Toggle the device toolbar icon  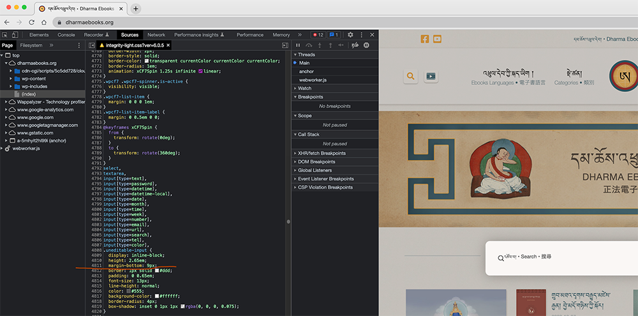15,35
